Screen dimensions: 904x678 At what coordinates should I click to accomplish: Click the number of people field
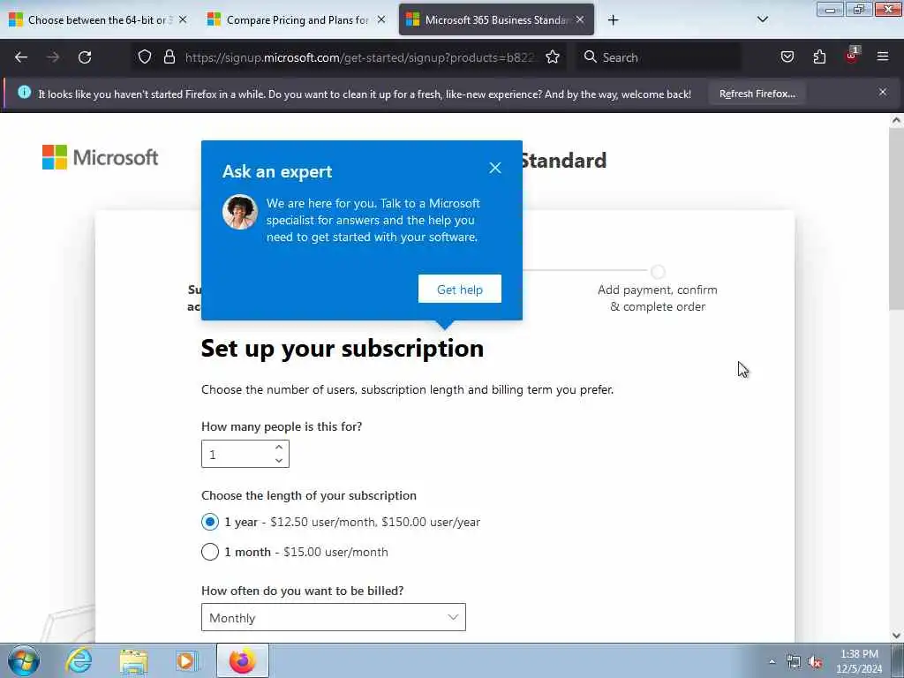pos(237,455)
